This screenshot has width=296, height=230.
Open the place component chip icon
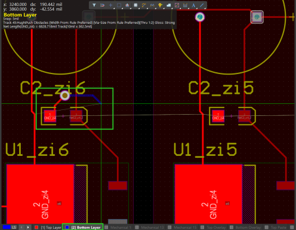point(135,5)
